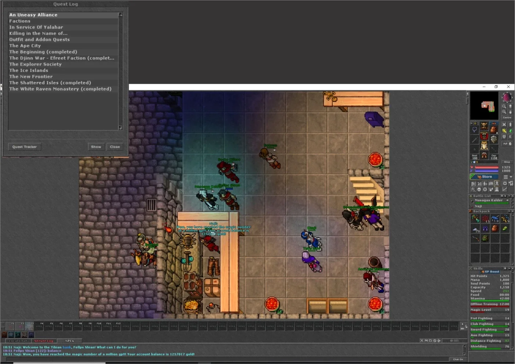Minimize the Skills panel
This screenshot has width=515, height=364.
(509, 268)
